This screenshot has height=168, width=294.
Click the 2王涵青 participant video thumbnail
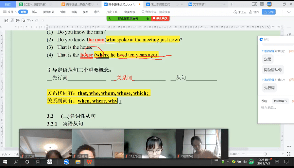pyautogui.click(x=98, y=144)
